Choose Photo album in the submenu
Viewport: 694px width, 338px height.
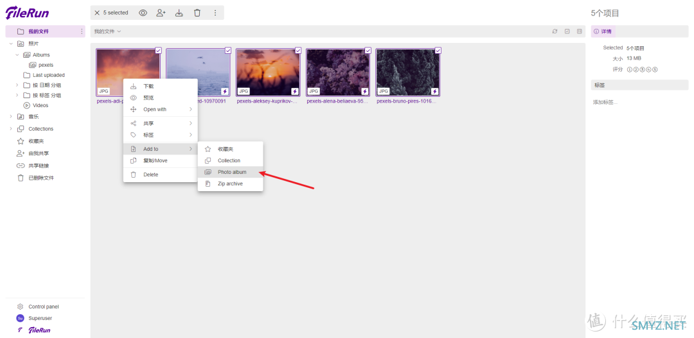[230, 172]
